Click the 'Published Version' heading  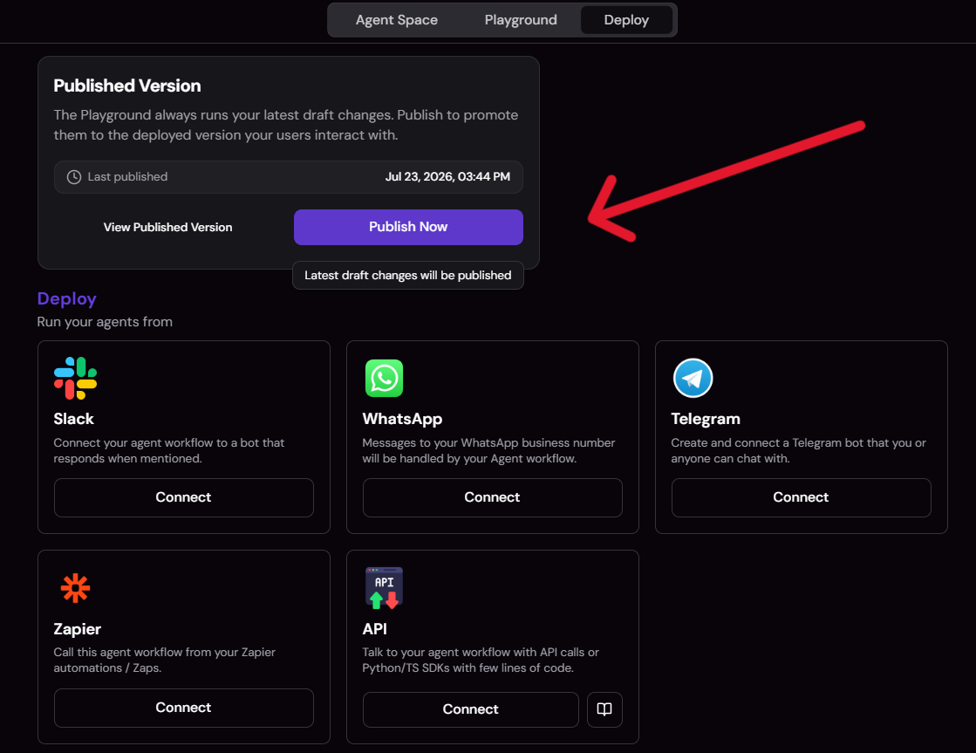coord(127,86)
